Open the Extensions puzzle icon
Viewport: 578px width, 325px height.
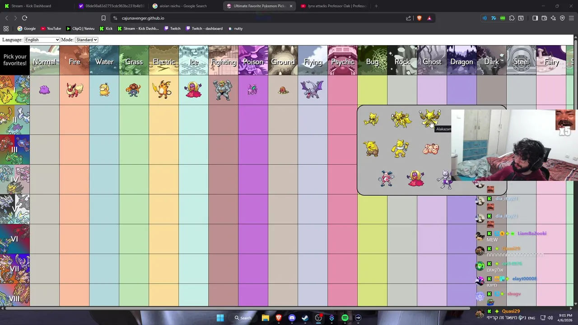pos(512,18)
